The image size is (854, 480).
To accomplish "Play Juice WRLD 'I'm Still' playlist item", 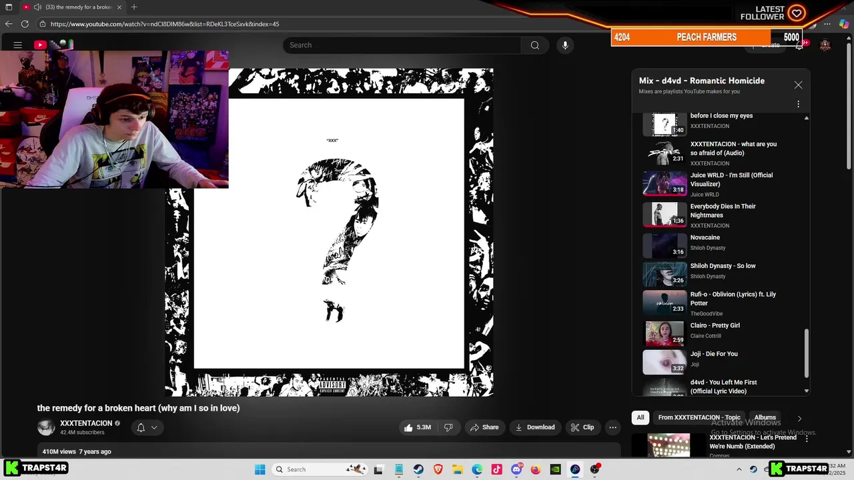I will click(721, 184).
